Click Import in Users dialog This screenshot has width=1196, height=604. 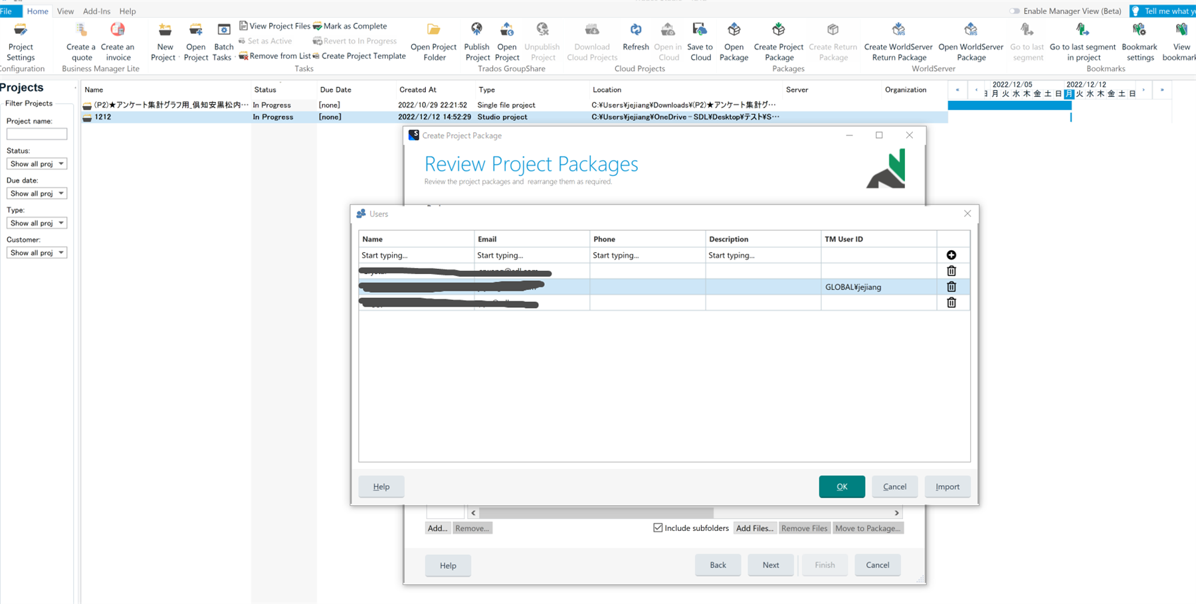pyautogui.click(x=947, y=487)
